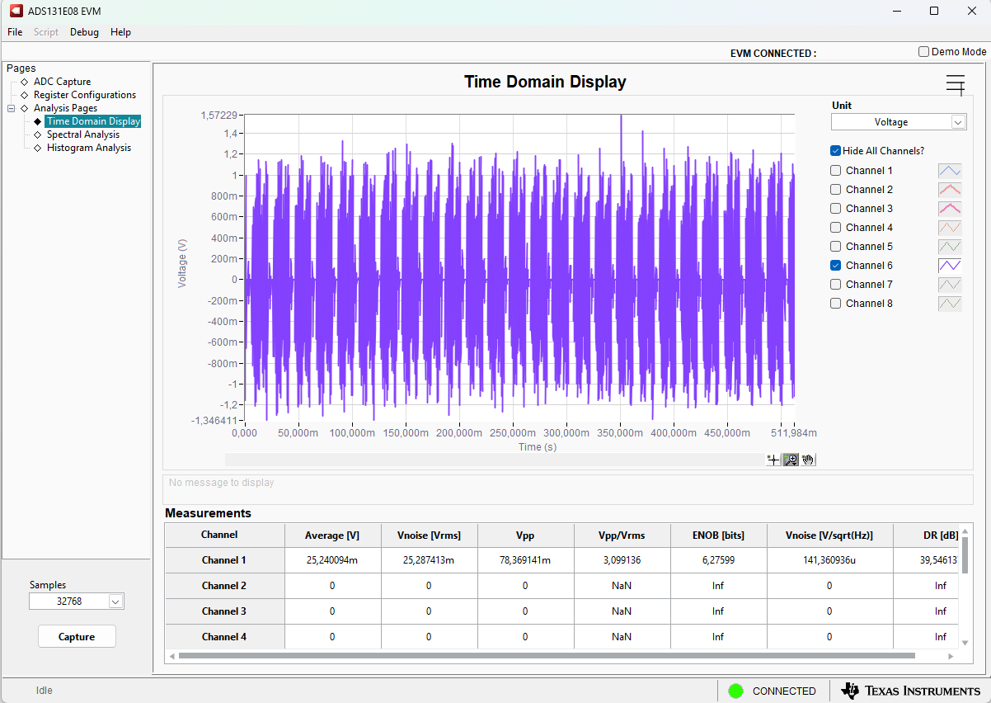Enable the Demo Mode checkbox

click(x=923, y=51)
